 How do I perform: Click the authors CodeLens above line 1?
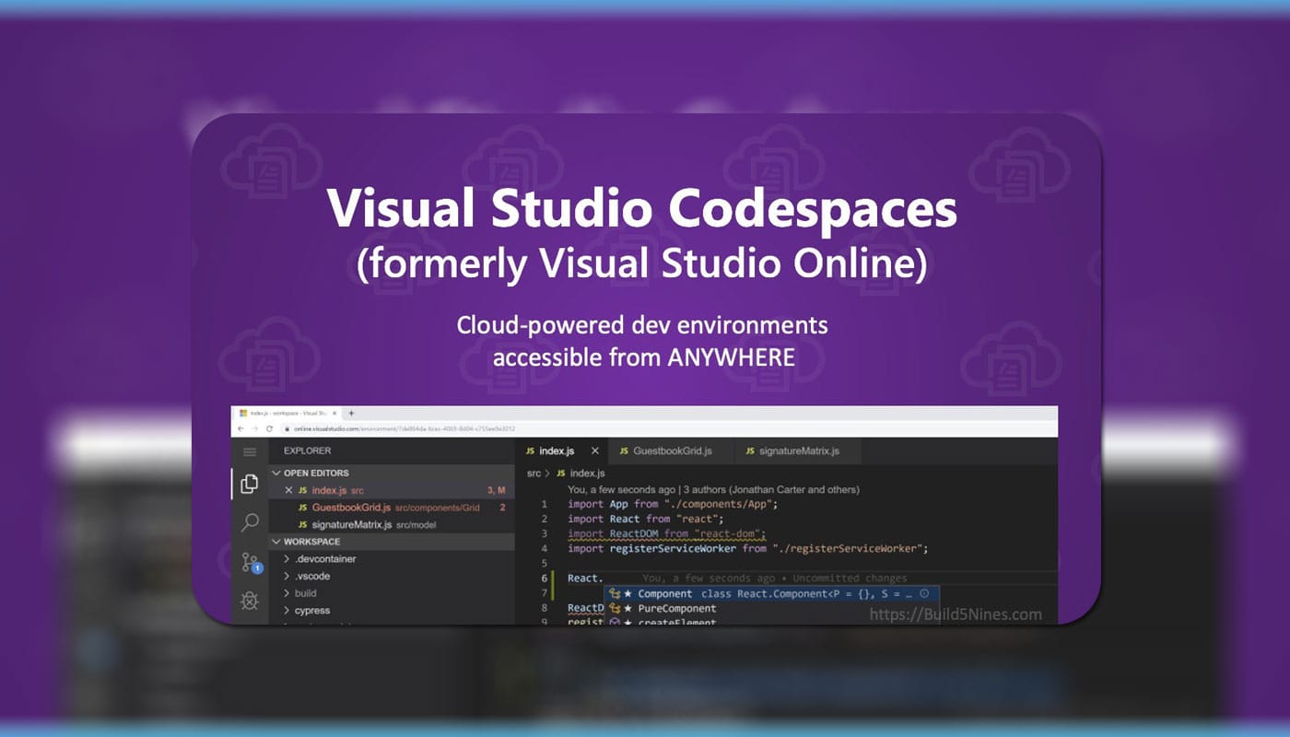click(713, 489)
